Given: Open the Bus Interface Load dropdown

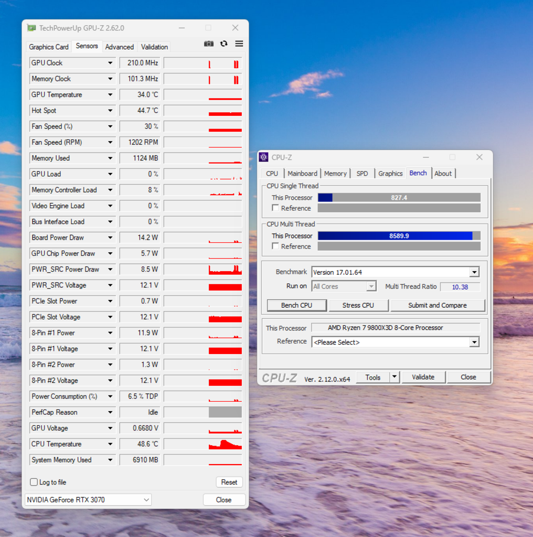Looking at the screenshot, I should coord(110,222).
